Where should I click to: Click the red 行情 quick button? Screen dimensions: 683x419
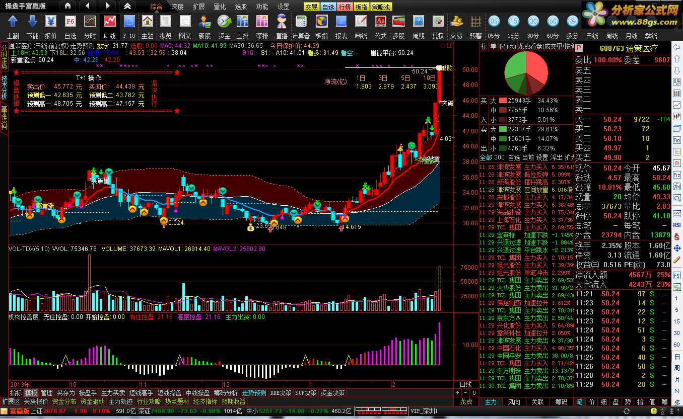[x=345, y=7]
